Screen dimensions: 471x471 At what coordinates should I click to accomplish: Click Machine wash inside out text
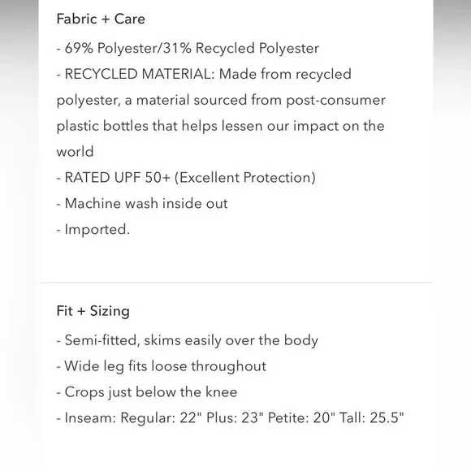142,204
